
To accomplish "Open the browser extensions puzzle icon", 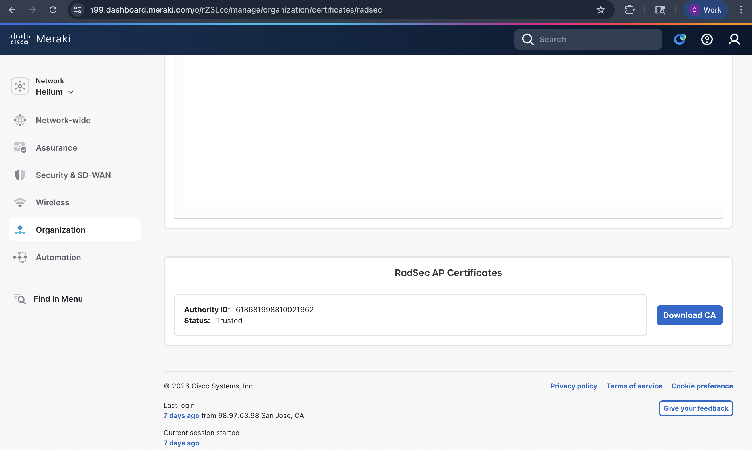I will (x=629, y=10).
